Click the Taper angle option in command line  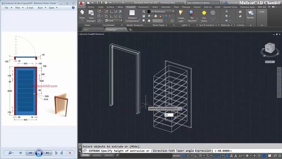click(185, 151)
